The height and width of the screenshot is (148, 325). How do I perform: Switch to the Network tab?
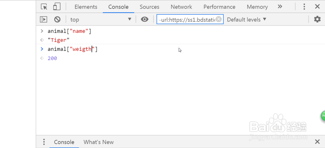(x=181, y=7)
